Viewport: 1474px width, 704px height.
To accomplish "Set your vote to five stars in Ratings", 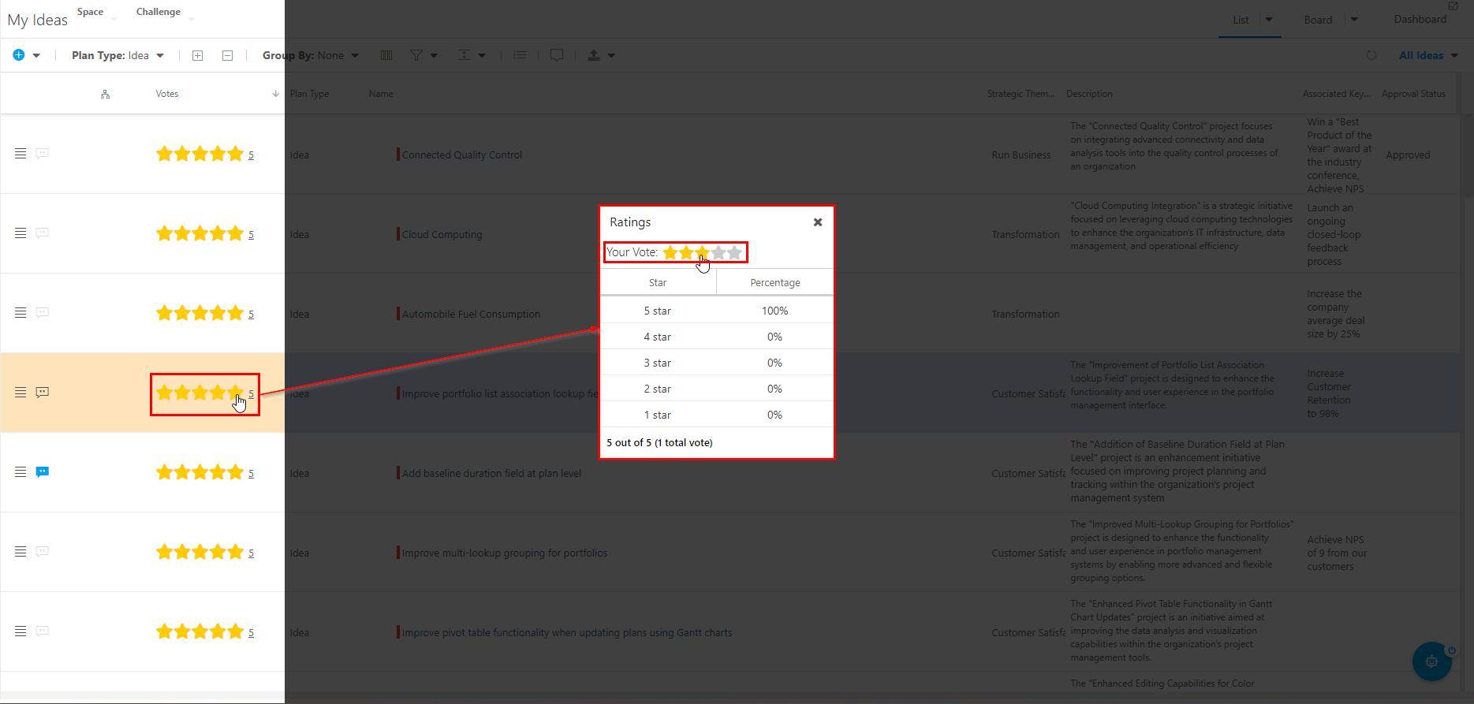I will tap(734, 252).
